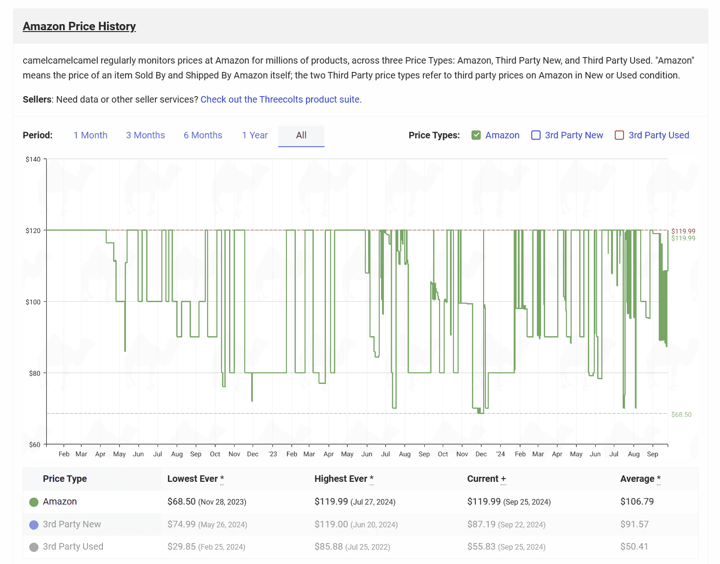The height and width of the screenshot is (564, 720).
Task: Click the green Amazon color dot
Action: pyautogui.click(x=34, y=502)
